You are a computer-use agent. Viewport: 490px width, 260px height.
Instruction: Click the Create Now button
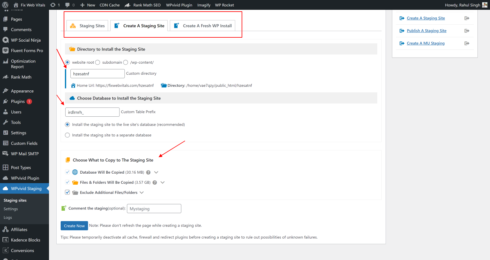pos(74,226)
